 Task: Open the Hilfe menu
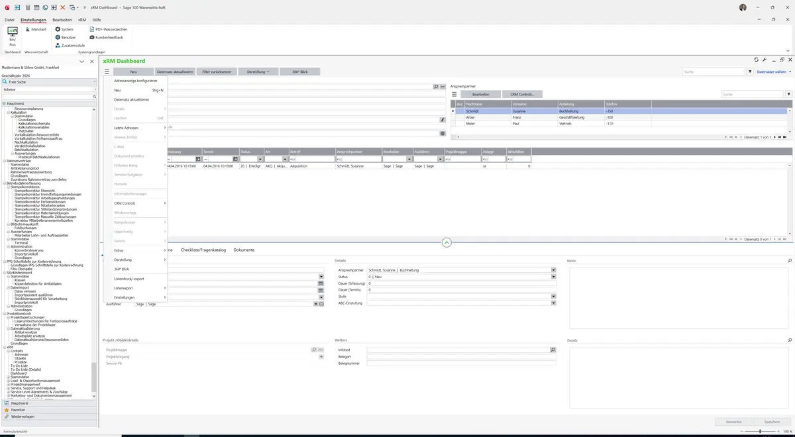[x=97, y=20]
